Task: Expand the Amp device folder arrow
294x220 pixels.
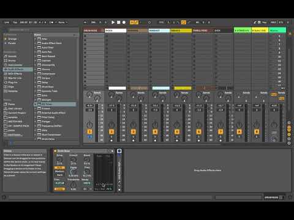Action: click(36, 38)
